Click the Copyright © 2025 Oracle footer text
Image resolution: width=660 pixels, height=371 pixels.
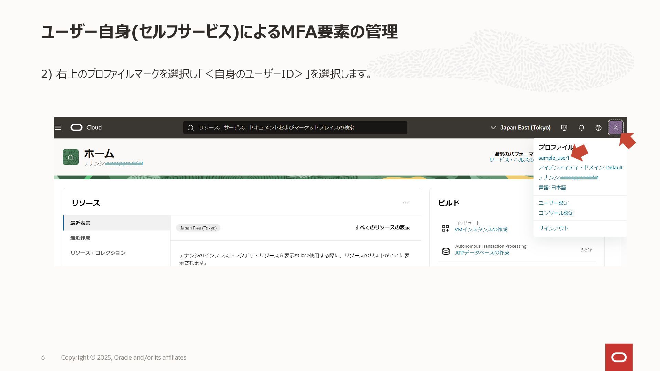[124, 358]
